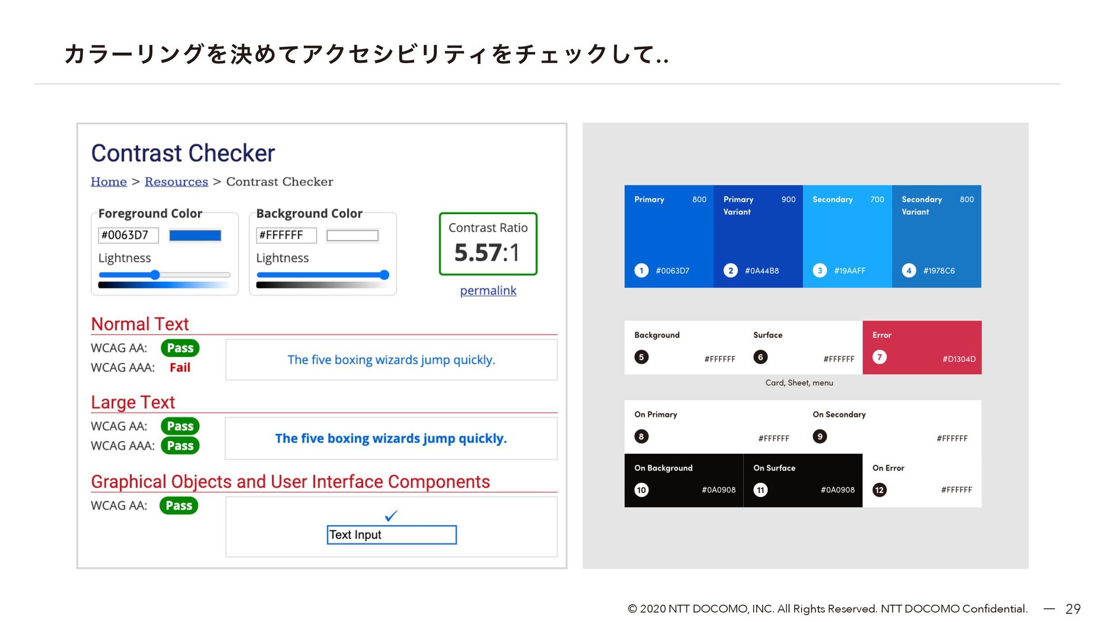Open the Resources breadcrumb link
This screenshot has height=622, width=1105.
tap(176, 182)
